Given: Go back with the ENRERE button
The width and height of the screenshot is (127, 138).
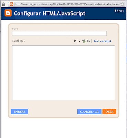Looking at the screenshot, I should click(20, 111).
